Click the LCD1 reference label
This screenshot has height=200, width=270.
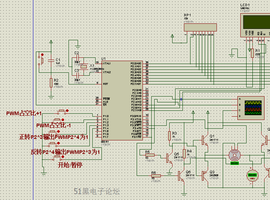[x=245, y=5]
